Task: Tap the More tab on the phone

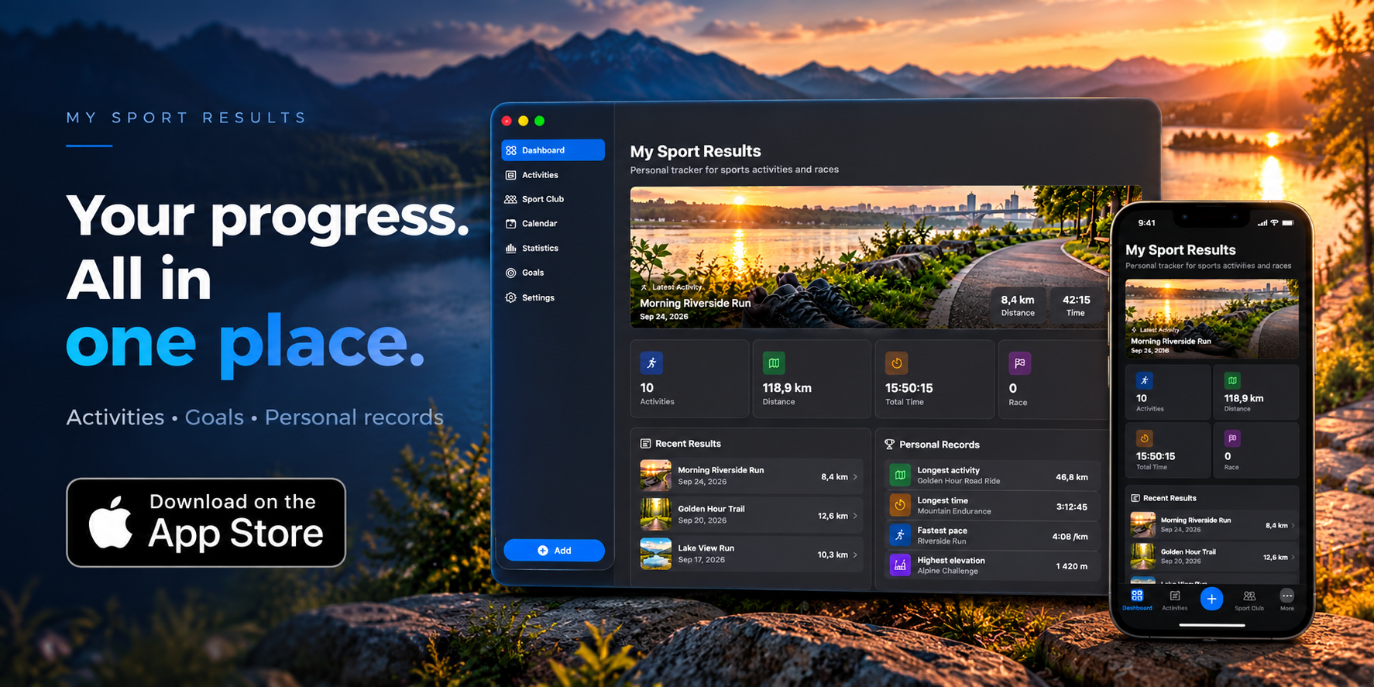Action: pos(1286,599)
